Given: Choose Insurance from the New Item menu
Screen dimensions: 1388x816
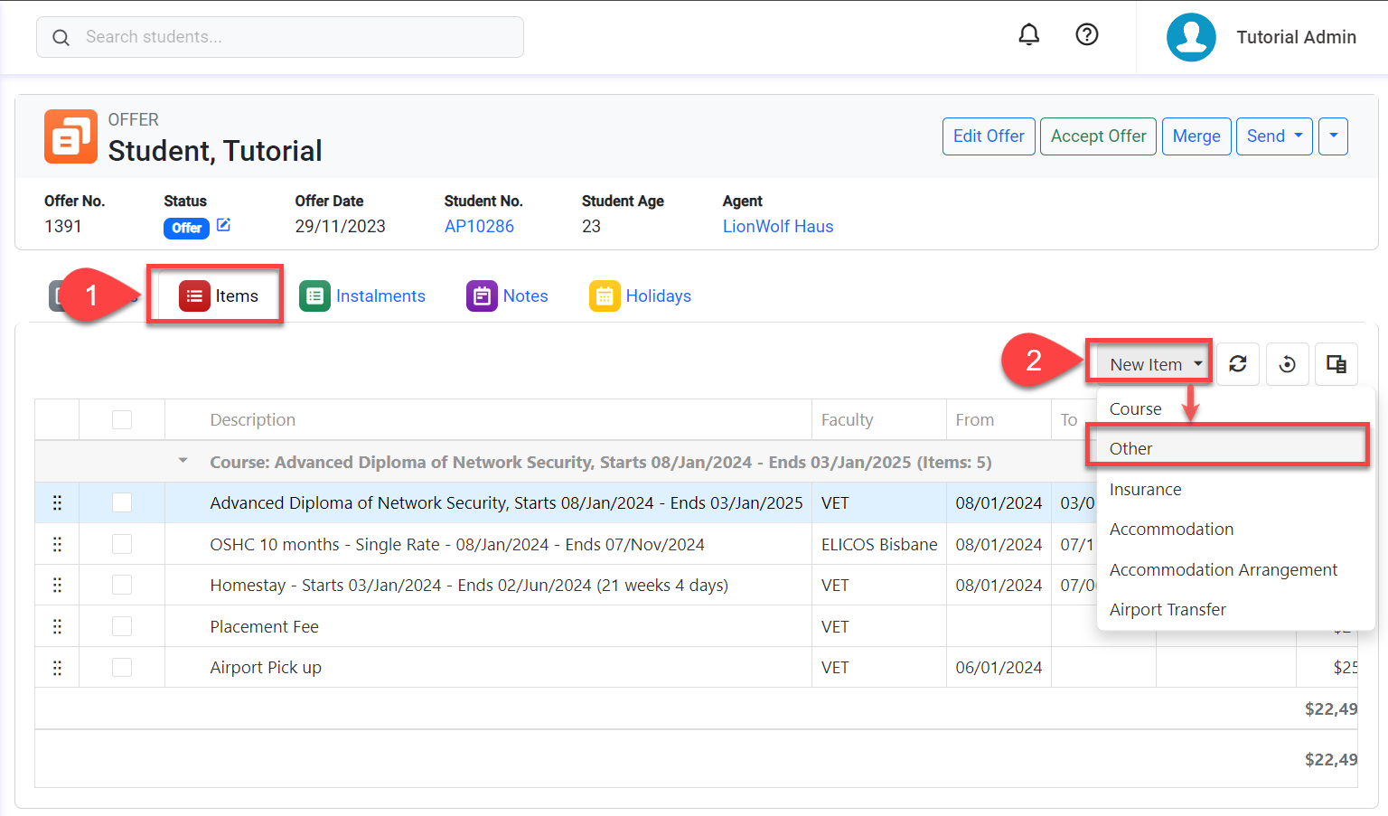Looking at the screenshot, I should [x=1235, y=489].
